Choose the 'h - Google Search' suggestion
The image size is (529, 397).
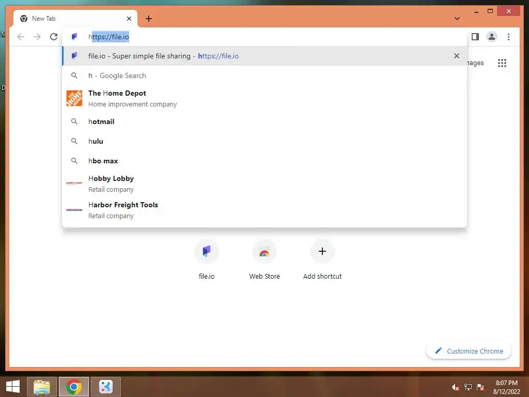pos(264,75)
